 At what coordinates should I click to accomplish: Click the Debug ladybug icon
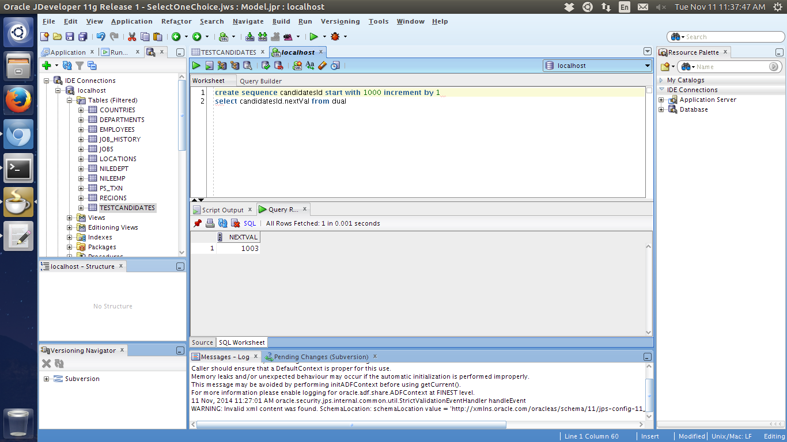(335, 36)
